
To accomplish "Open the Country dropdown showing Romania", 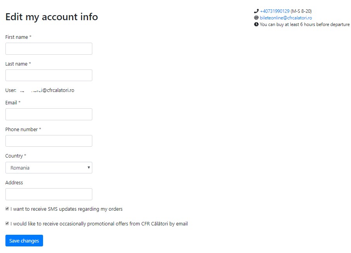I will point(49,168).
